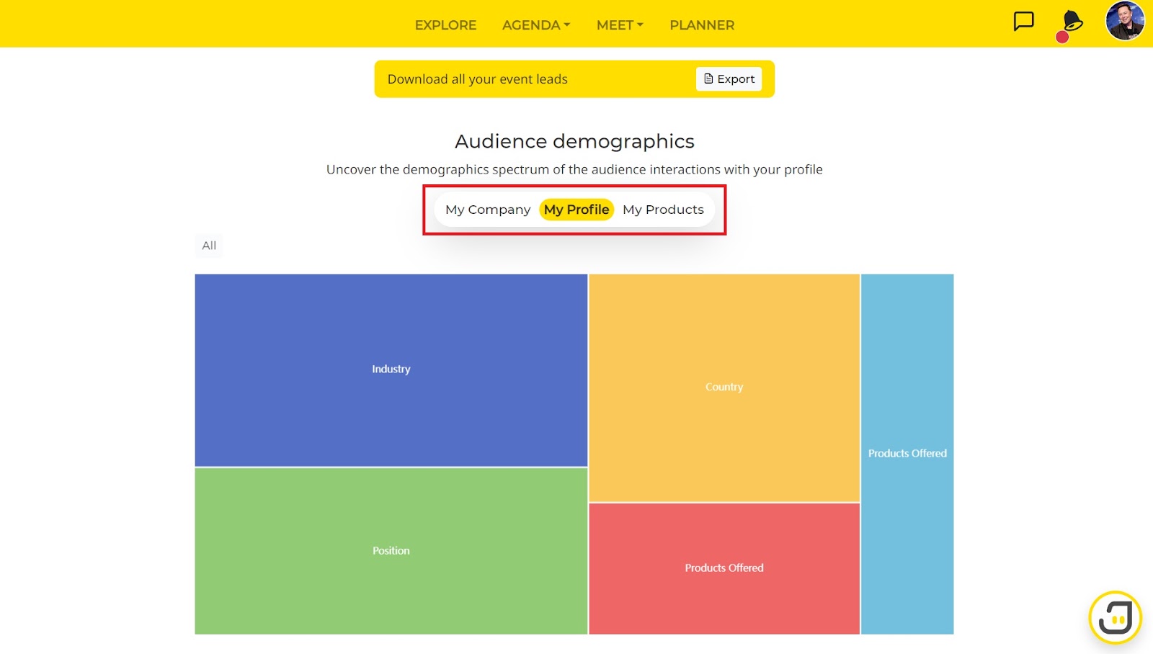This screenshot has width=1153, height=654.
Task: Open the user profile avatar
Action: pyautogui.click(x=1125, y=21)
